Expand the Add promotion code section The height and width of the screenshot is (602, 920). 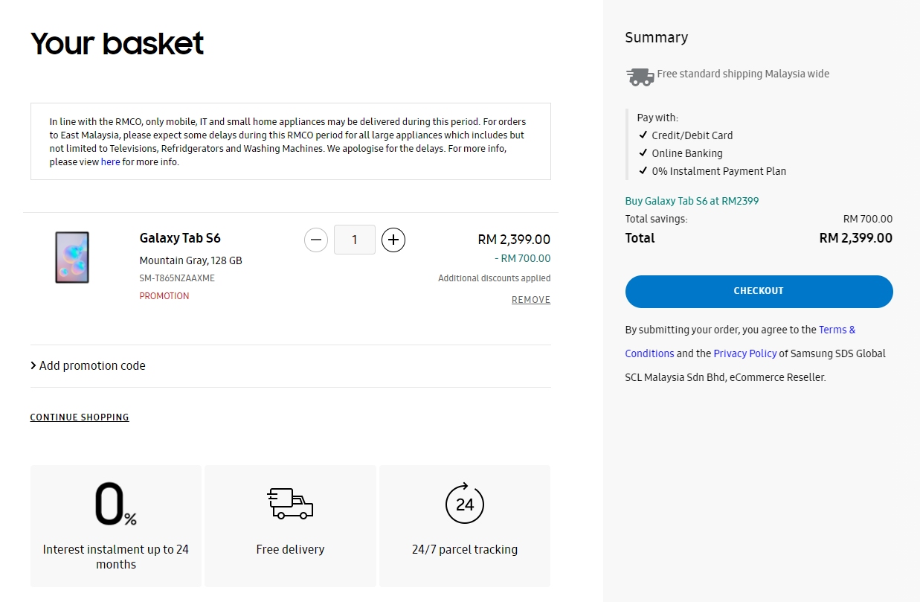coord(88,365)
